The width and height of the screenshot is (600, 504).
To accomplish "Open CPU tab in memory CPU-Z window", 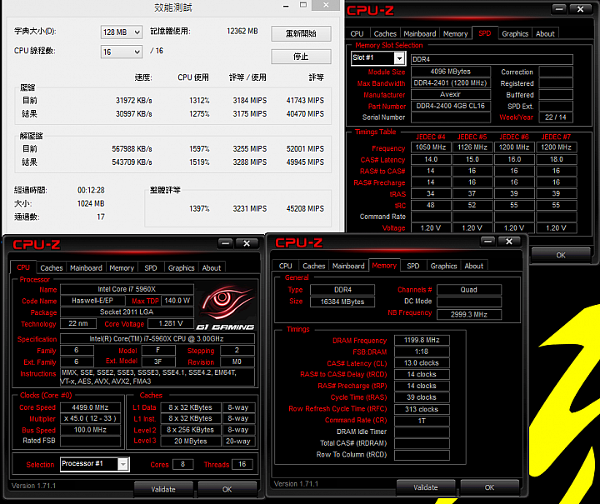I will pyautogui.click(x=286, y=266).
